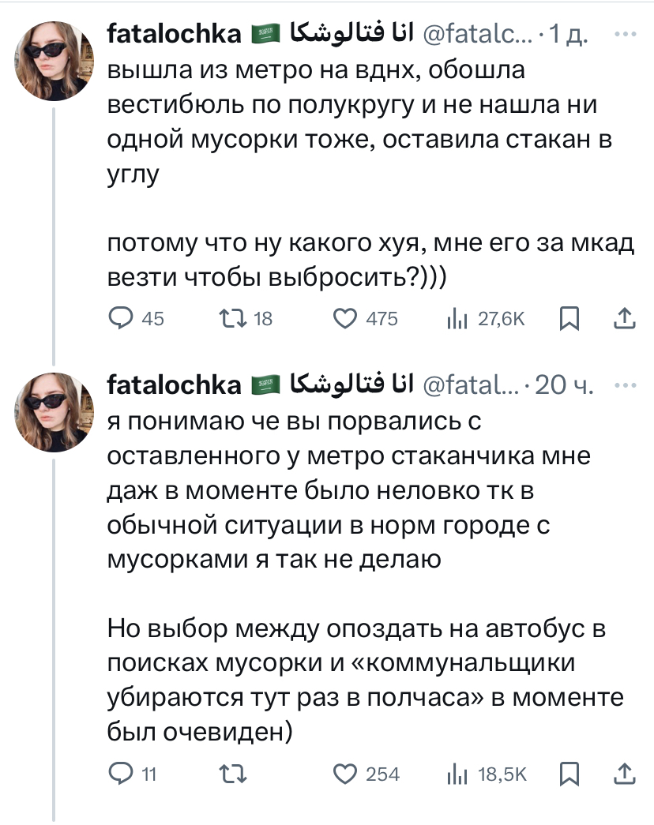Open fatalochka display name on first tweet
This screenshot has height=825, width=654.
pos(174,35)
